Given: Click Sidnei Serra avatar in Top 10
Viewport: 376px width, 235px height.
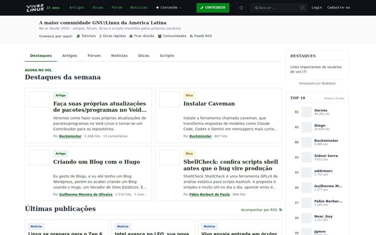Looking at the screenshot, I should pos(307,157).
